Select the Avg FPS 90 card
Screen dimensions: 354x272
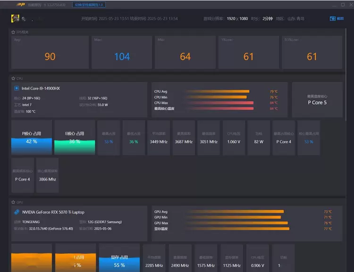50,53
